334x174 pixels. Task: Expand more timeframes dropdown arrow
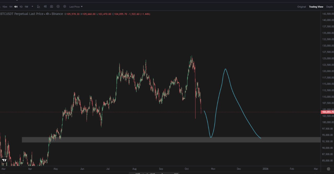[32, 7]
